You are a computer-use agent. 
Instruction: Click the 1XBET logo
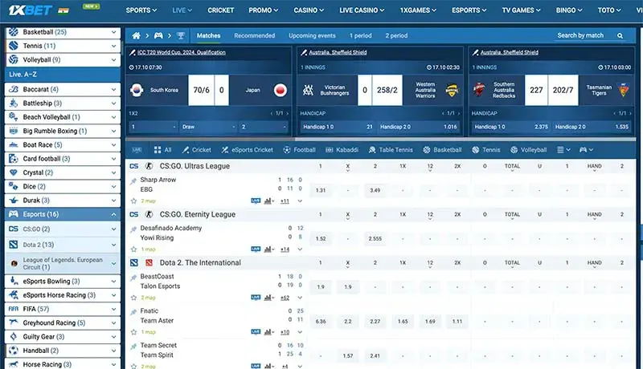click(31, 10)
